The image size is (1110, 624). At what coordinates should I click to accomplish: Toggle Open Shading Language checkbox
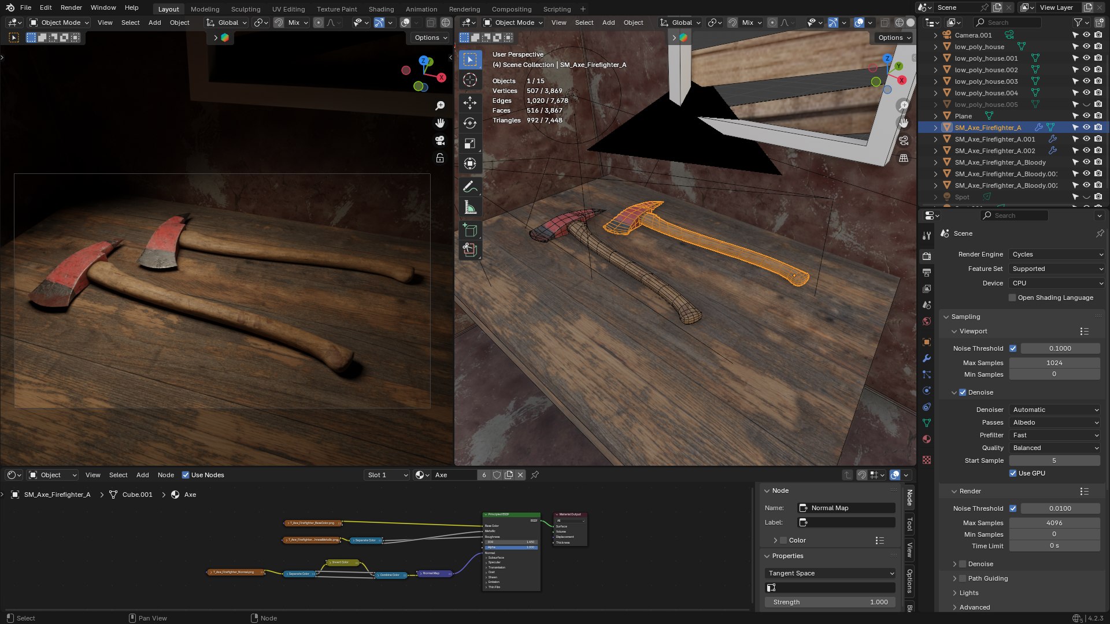pos(1012,298)
